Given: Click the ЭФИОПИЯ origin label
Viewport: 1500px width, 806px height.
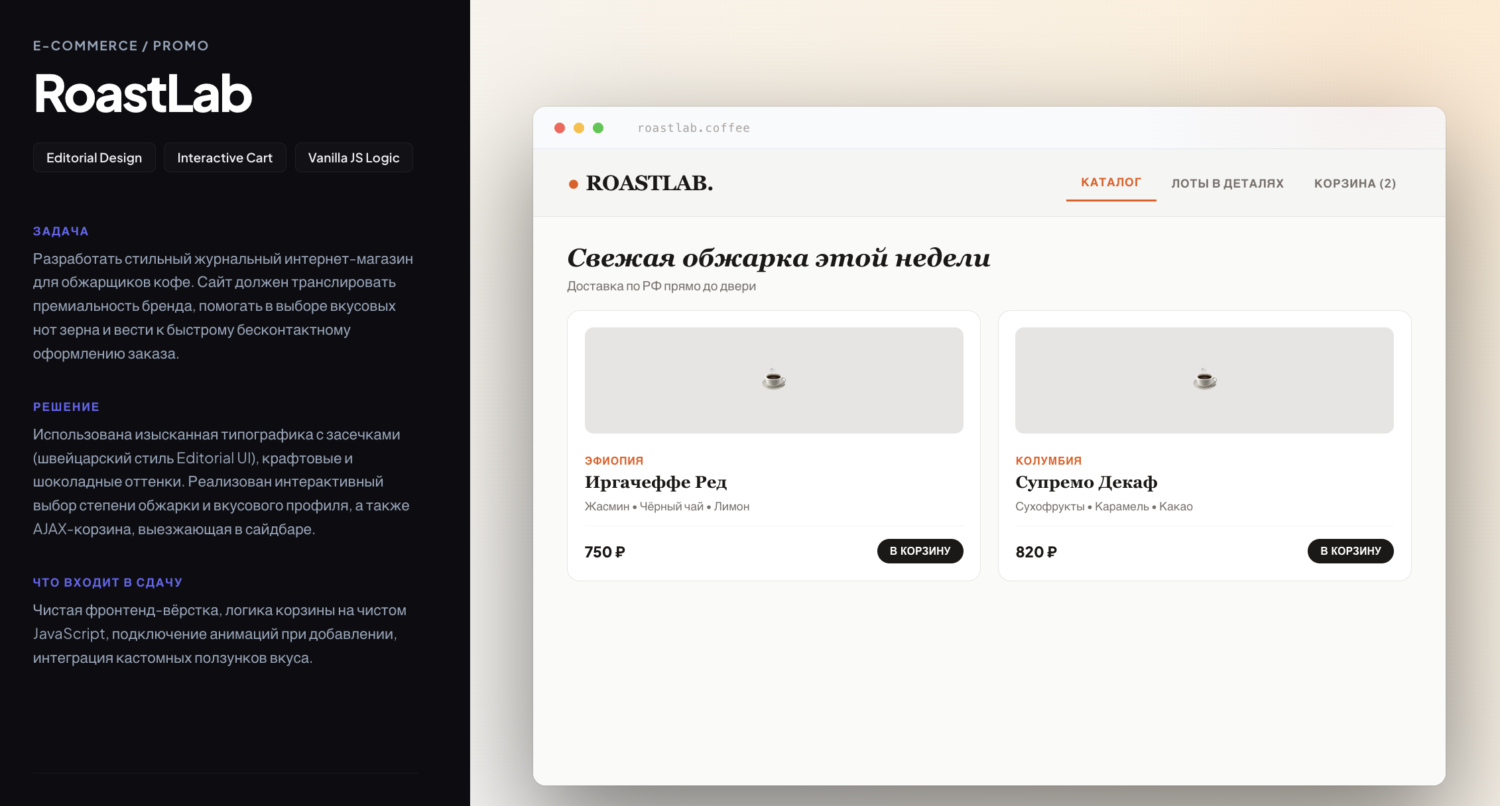Looking at the screenshot, I should 614,461.
